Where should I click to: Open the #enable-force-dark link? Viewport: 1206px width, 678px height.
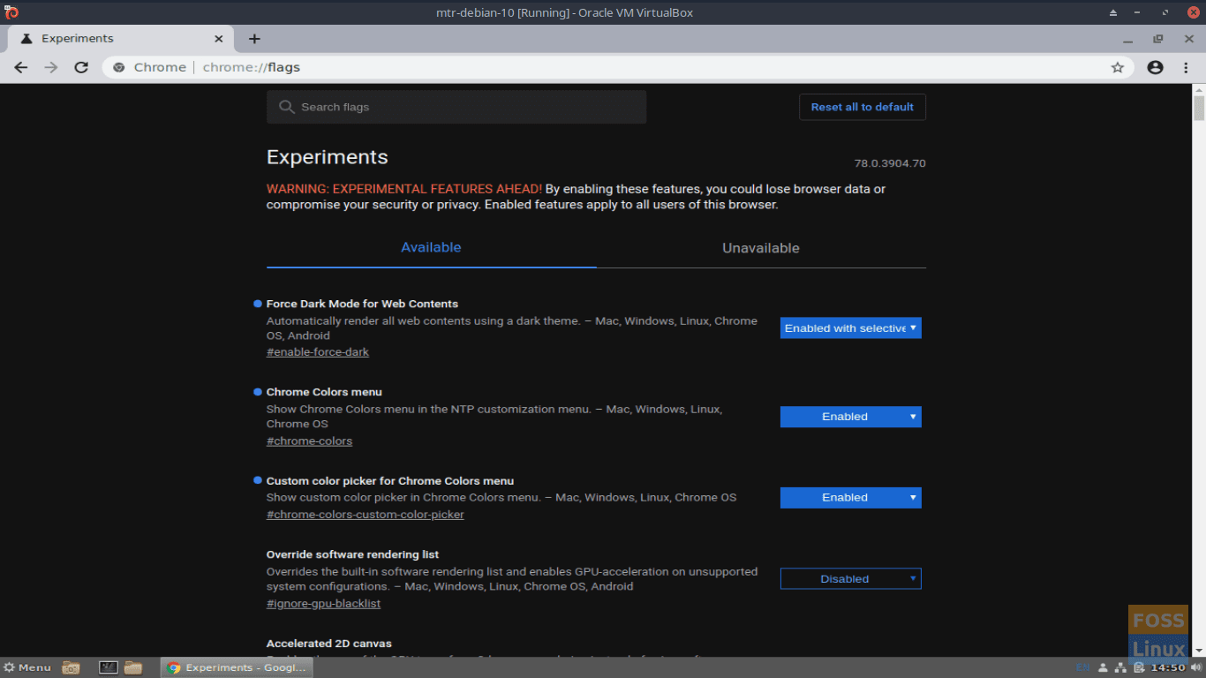(x=318, y=352)
